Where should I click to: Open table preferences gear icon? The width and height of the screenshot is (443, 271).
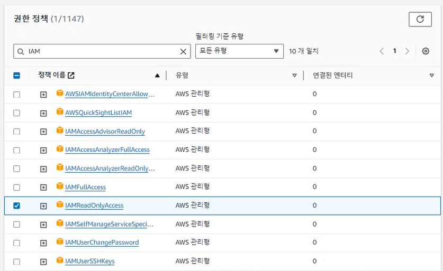coord(426,51)
